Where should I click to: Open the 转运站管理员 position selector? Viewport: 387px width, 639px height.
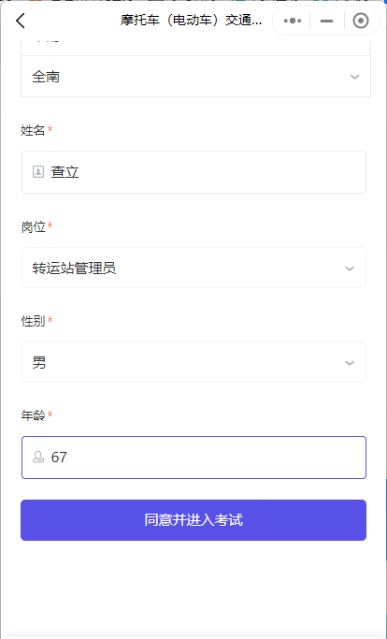pos(193,268)
